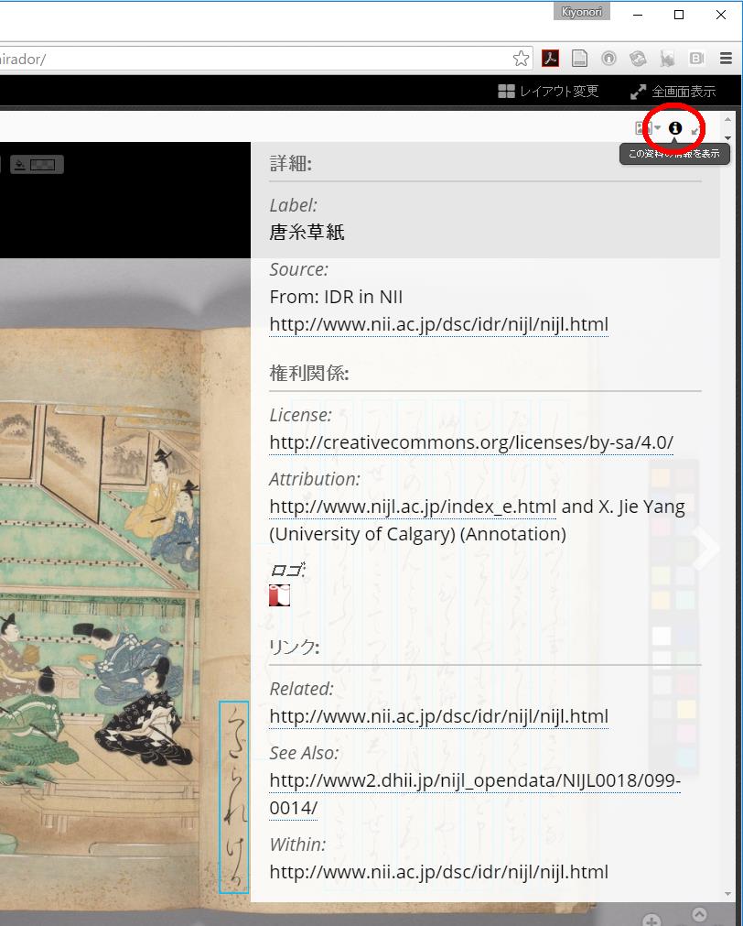This screenshot has width=743, height=926.
Task: Switch to 全画面表示 fullscreen mode
Action: coord(673,92)
